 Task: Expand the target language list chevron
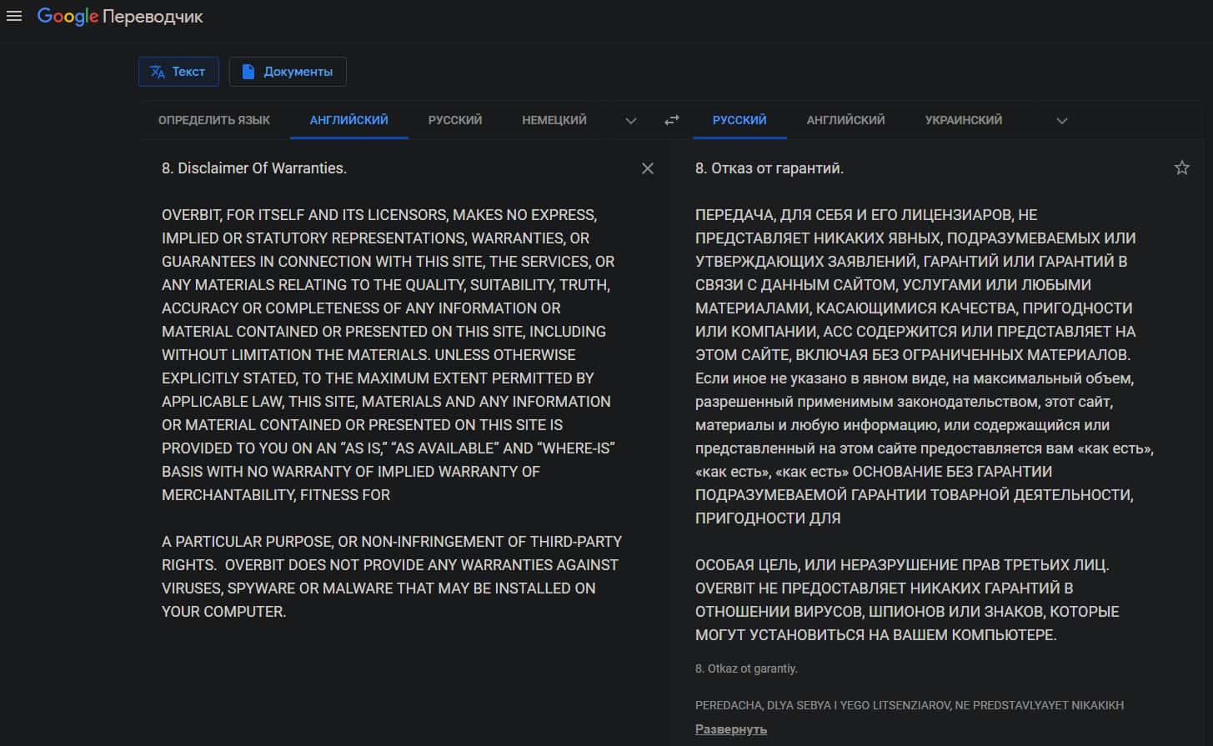click(1061, 121)
